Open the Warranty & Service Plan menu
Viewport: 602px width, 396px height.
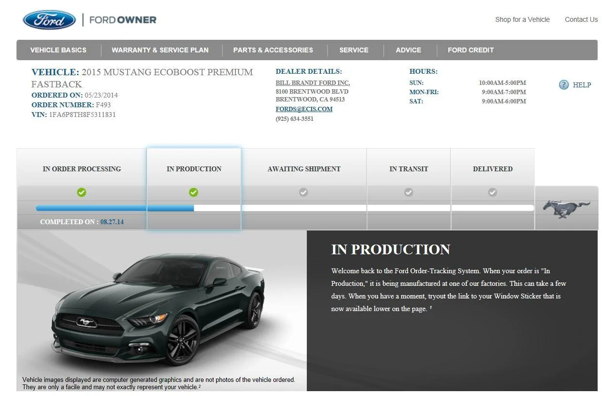[160, 50]
